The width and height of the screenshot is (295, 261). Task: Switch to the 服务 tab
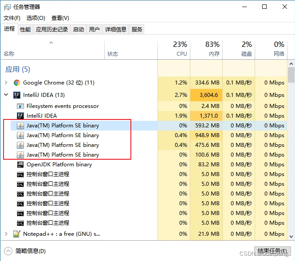pos(137,30)
